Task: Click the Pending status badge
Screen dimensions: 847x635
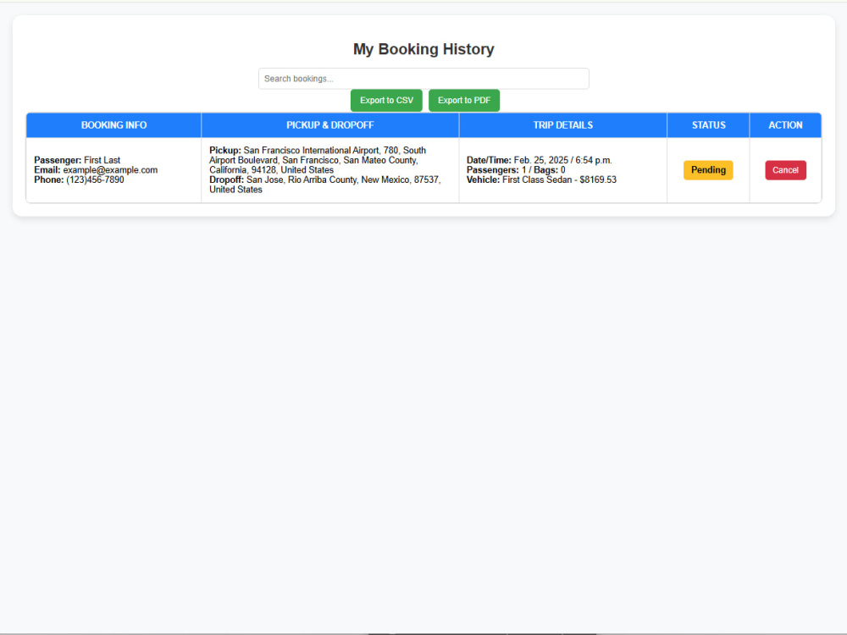Action: (x=708, y=170)
